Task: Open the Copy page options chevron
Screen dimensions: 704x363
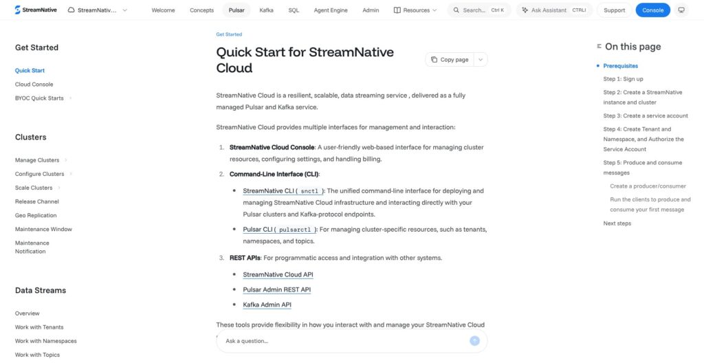Action: click(x=481, y=59)
